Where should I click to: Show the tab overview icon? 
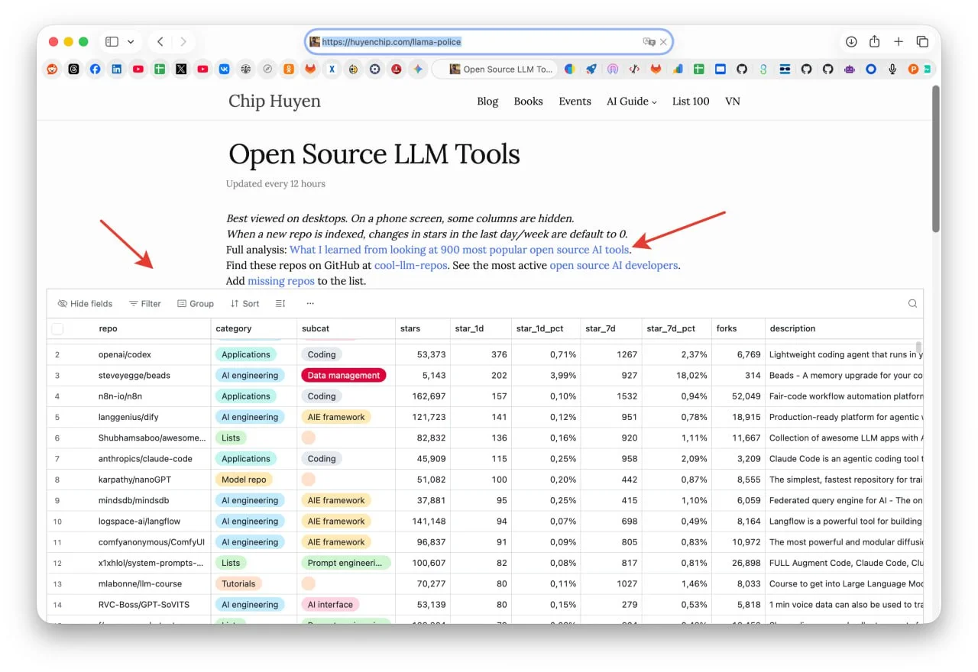(x=922, y=42)
